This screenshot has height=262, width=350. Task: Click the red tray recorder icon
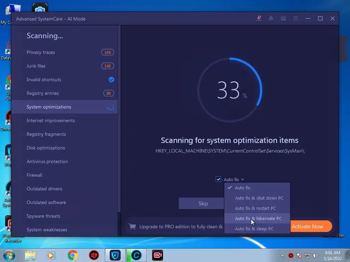291,256
